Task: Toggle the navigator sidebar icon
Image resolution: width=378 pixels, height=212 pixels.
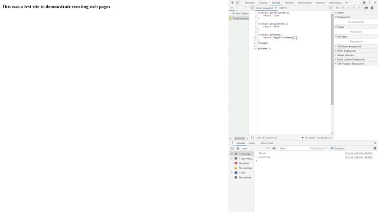Action: click(252, 8)
